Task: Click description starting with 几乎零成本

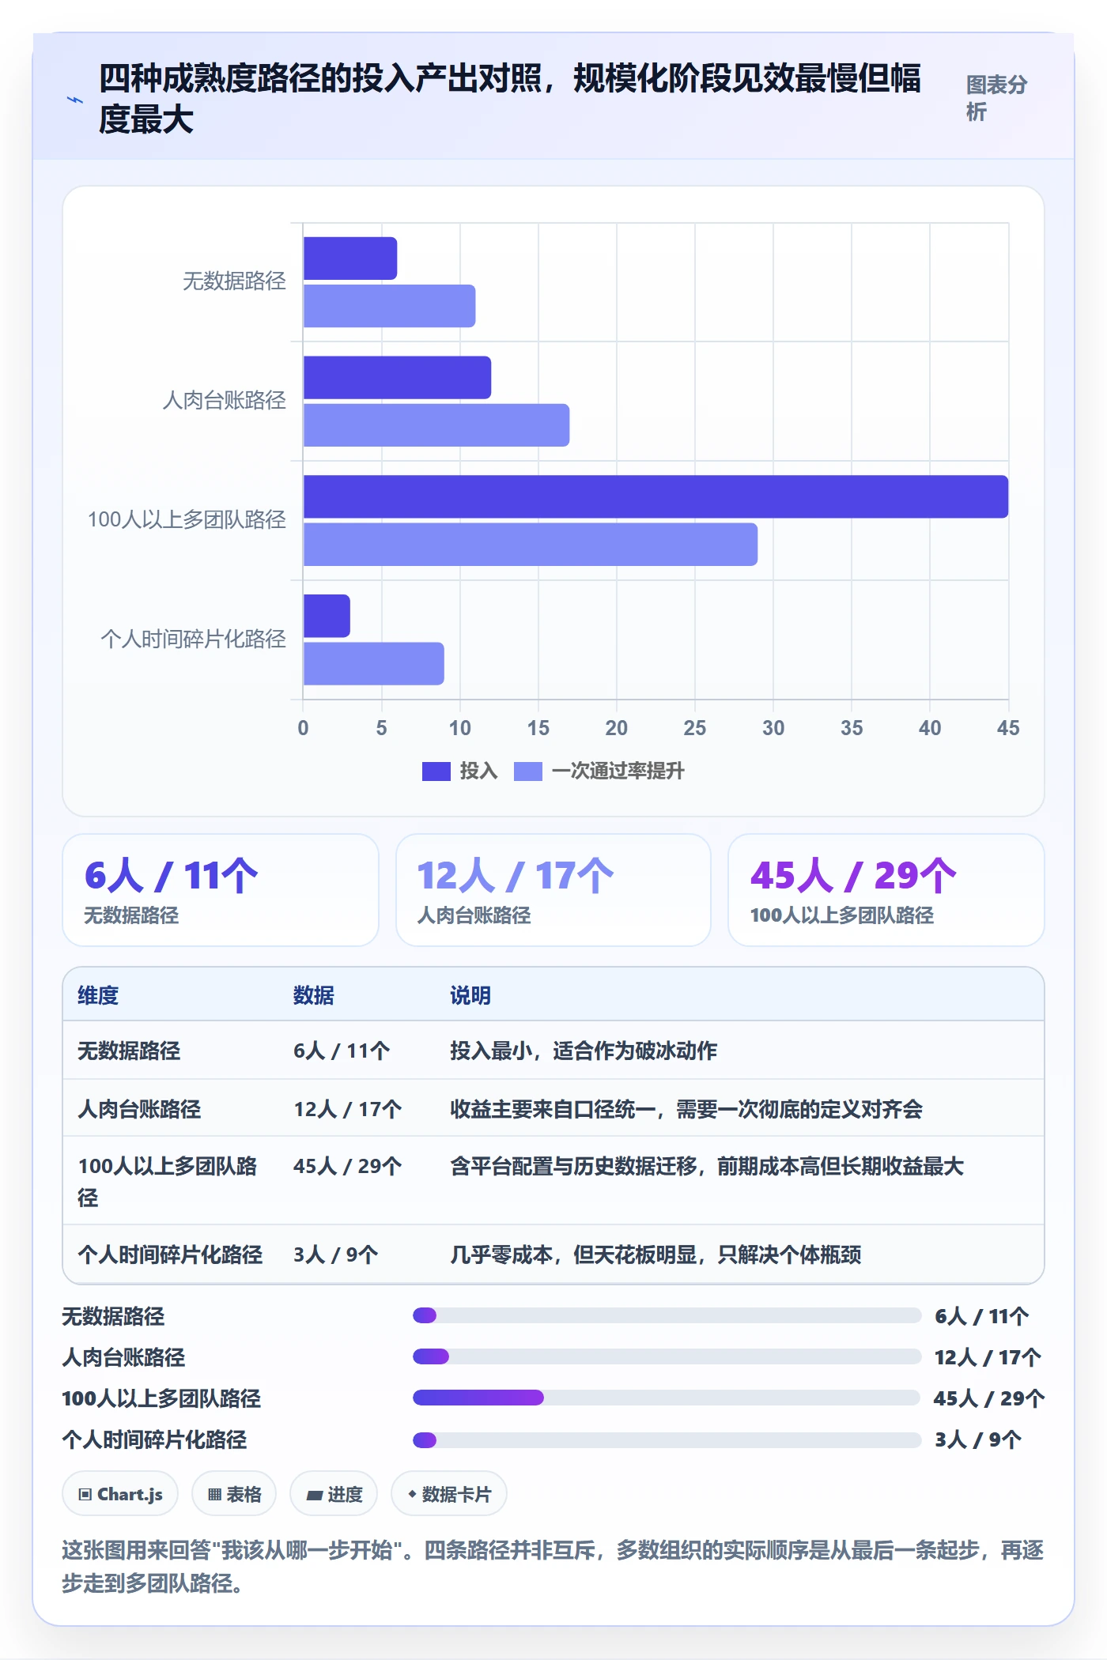Action: click(656, 1254)
